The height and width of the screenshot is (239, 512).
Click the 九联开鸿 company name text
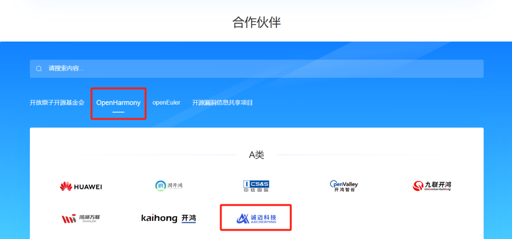(438, 185)
